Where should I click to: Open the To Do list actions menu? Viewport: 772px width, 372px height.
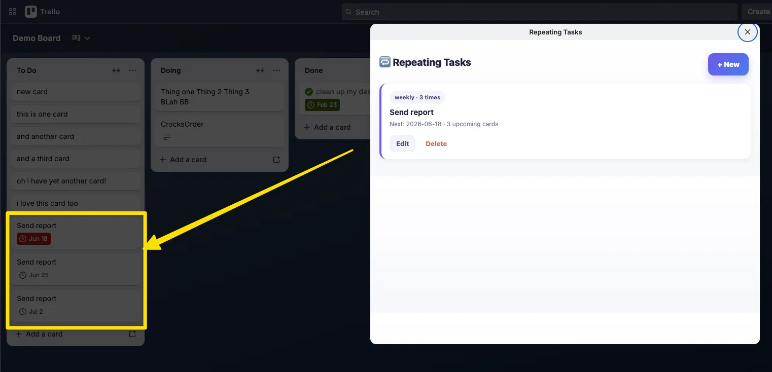[x=132, y=70]
